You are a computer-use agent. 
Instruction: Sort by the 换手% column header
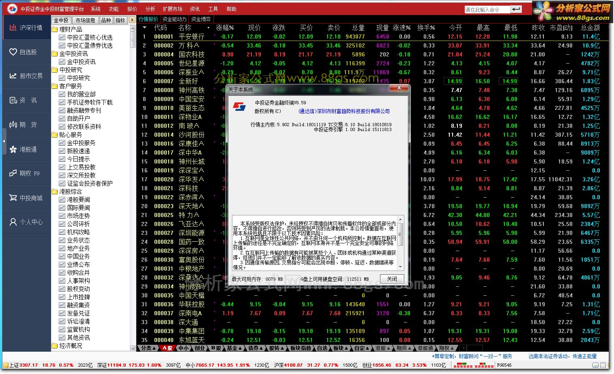pyautogui.click(x=426, y=28)
